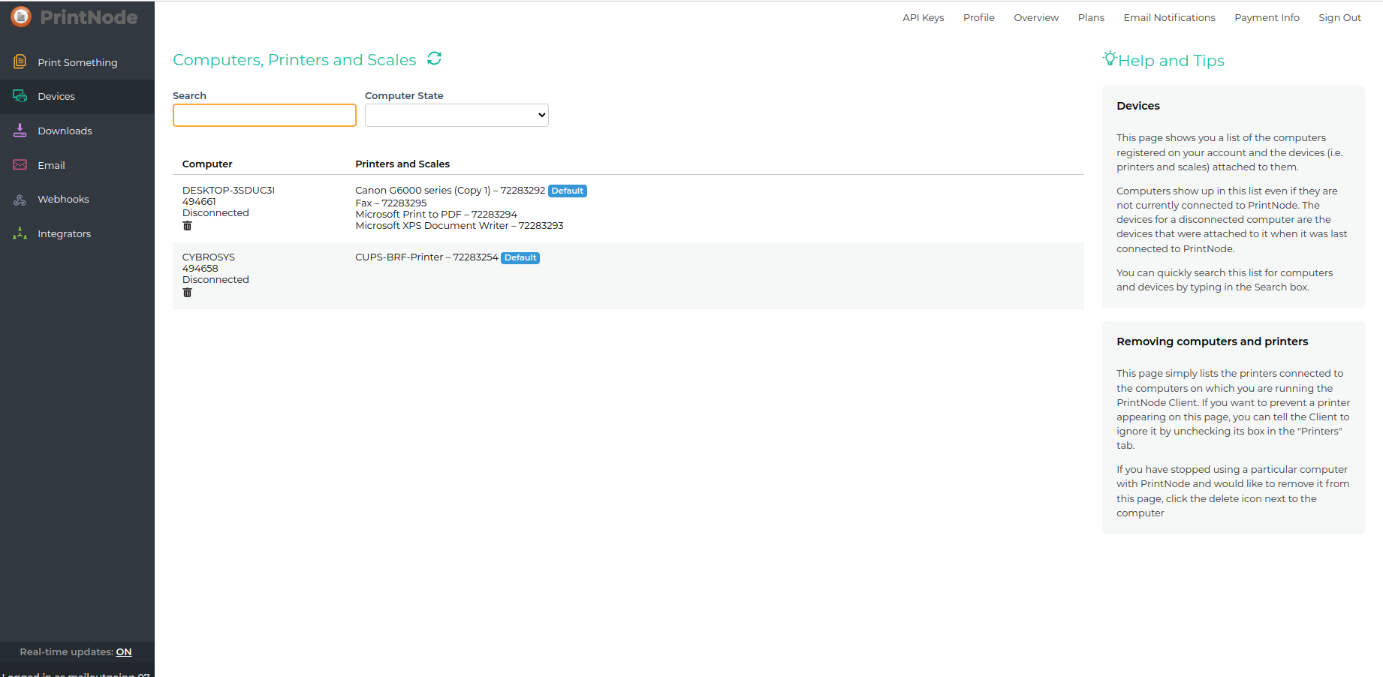Click Microsoft Print to PDF printer entry

click(x=436, y=214)
